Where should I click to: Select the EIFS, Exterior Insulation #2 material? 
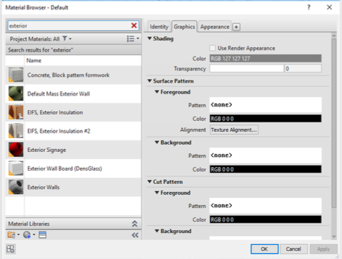tap(73, 131)
